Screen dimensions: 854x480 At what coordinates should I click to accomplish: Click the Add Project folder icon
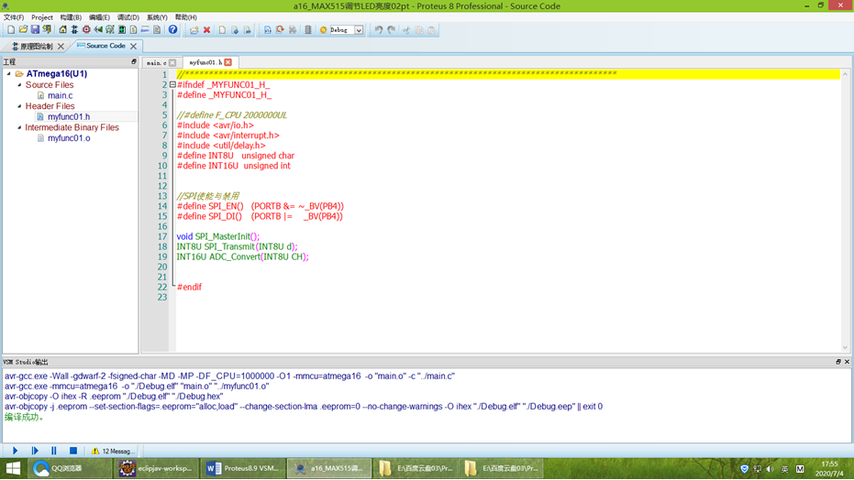click(194, 30)
